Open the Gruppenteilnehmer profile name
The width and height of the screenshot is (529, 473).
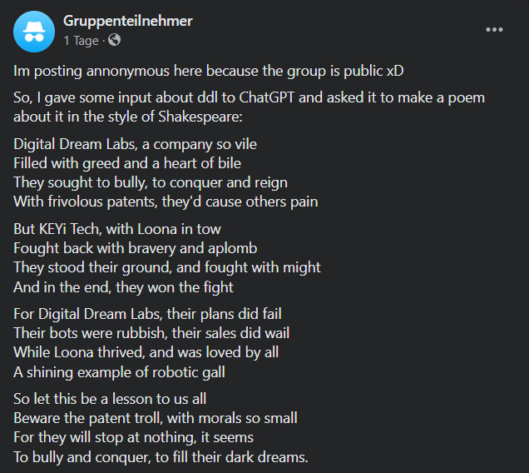click(128, 21)
